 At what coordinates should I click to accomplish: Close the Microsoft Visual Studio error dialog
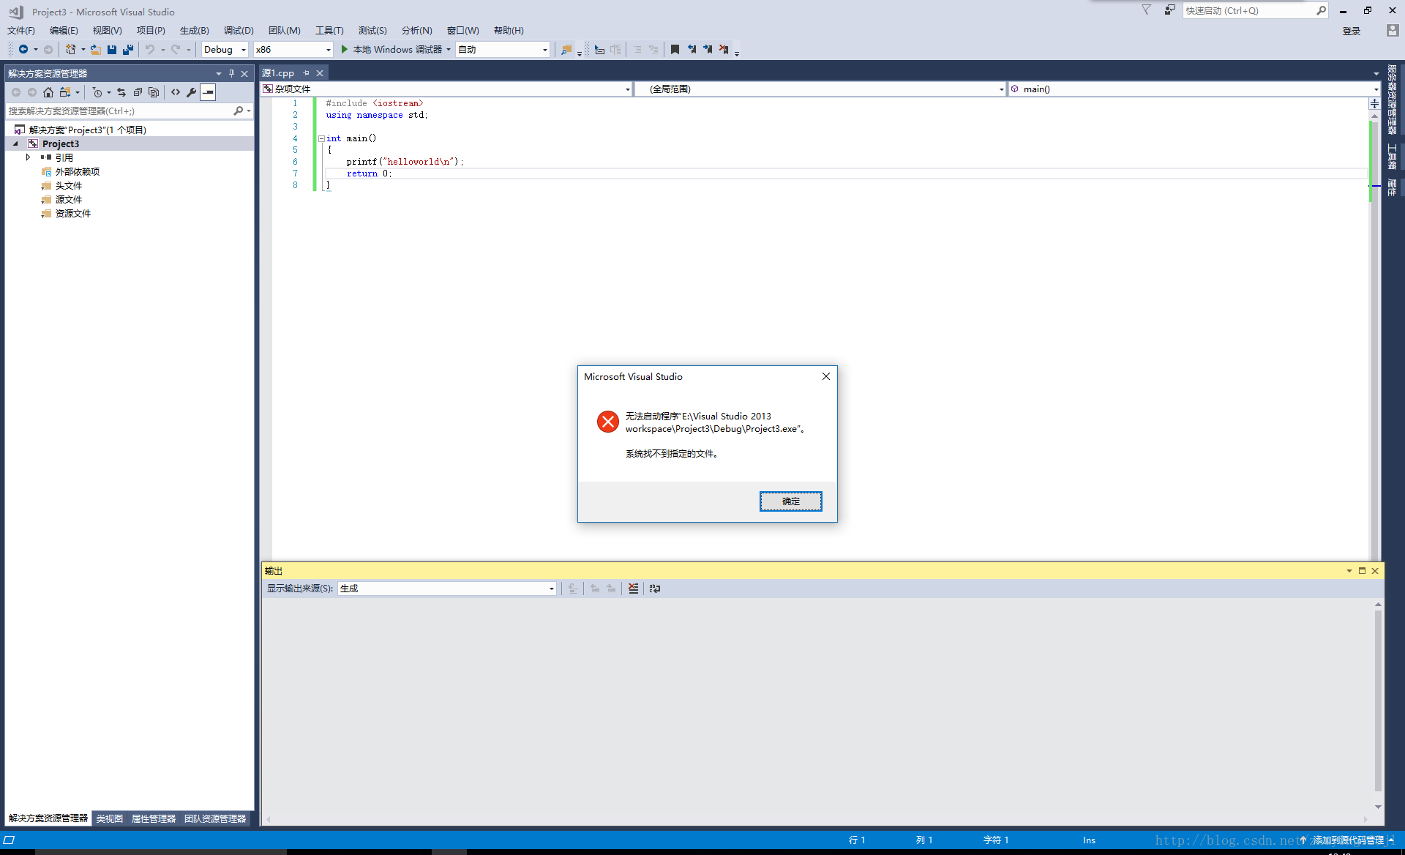826,376
